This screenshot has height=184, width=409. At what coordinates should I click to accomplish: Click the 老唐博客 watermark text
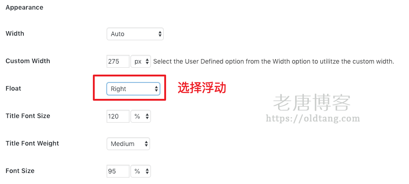(x=312, y=103)
